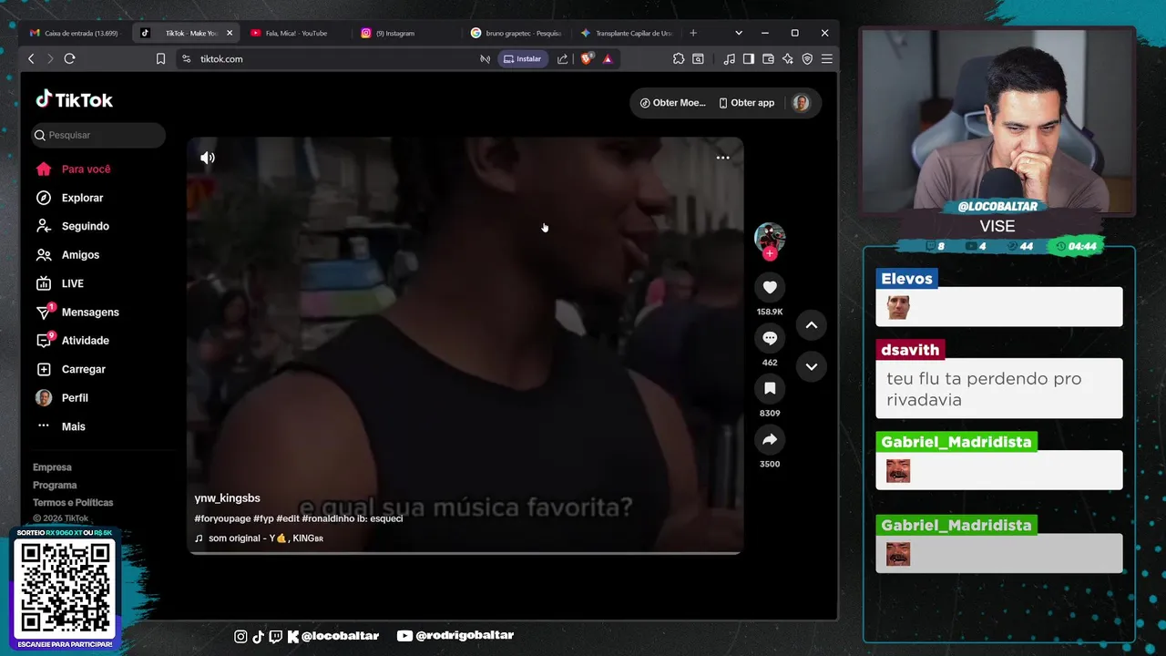1166x656 pixels.
Task: Open the browser hamburger main menu
Action: pyautogui.click(x=826, y=58)
